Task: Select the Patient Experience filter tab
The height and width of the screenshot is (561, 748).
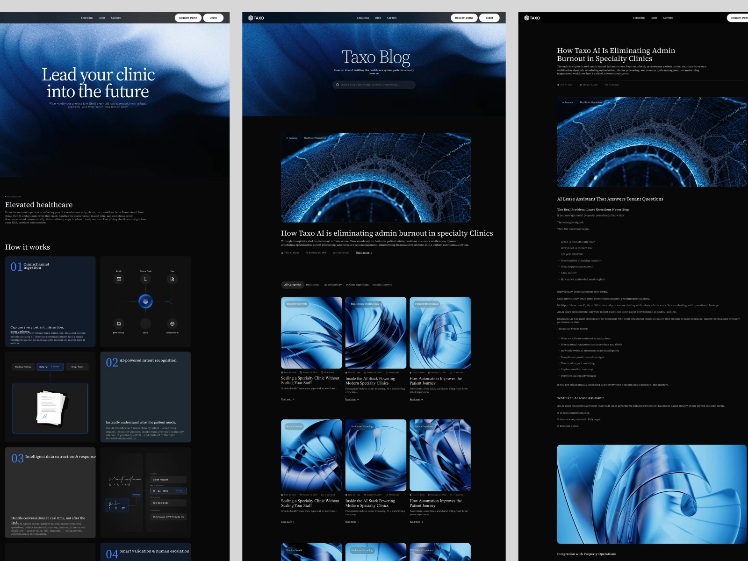Action: pos(358,285)
